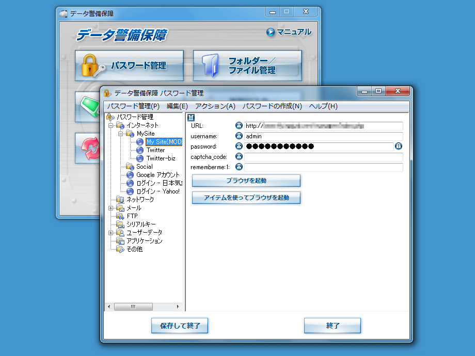Open the アクション(A) menu
Viewport: 475px width, 356px height.
215,106
